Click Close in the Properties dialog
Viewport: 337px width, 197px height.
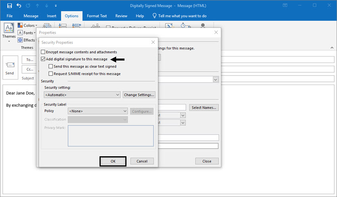[207, 161]
